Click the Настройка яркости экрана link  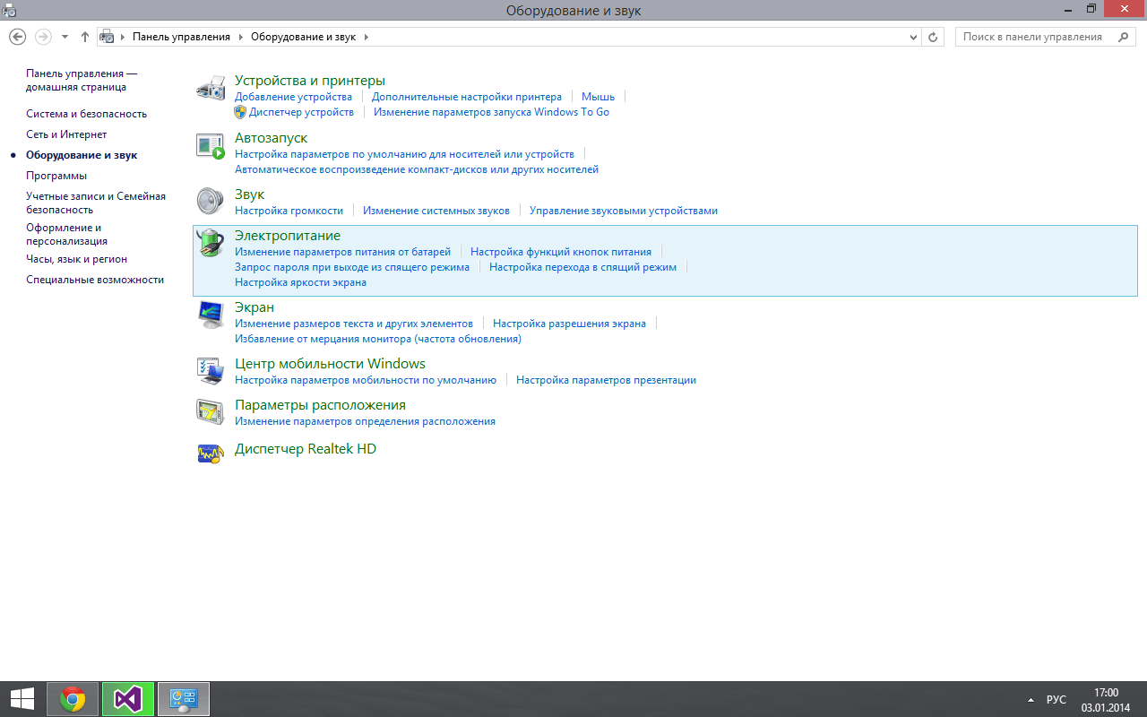(x=300, y=282)
